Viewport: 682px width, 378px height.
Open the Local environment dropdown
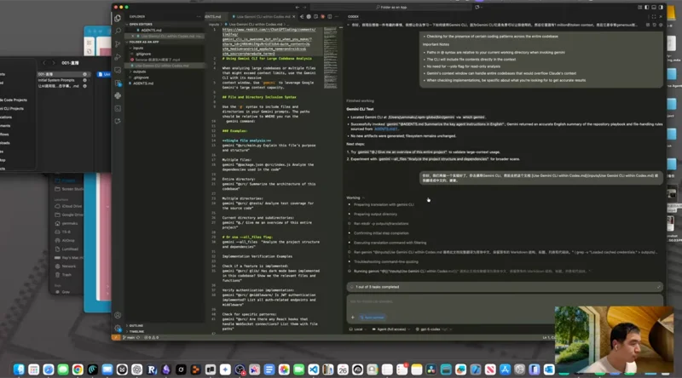click(x=359, y=328)
